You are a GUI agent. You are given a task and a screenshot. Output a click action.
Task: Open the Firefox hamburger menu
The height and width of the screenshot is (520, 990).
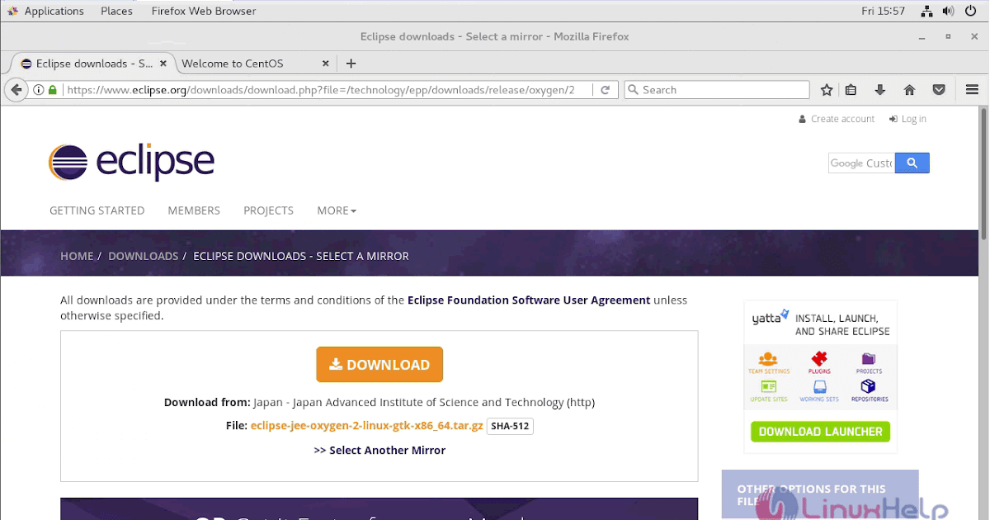(972, 90)
